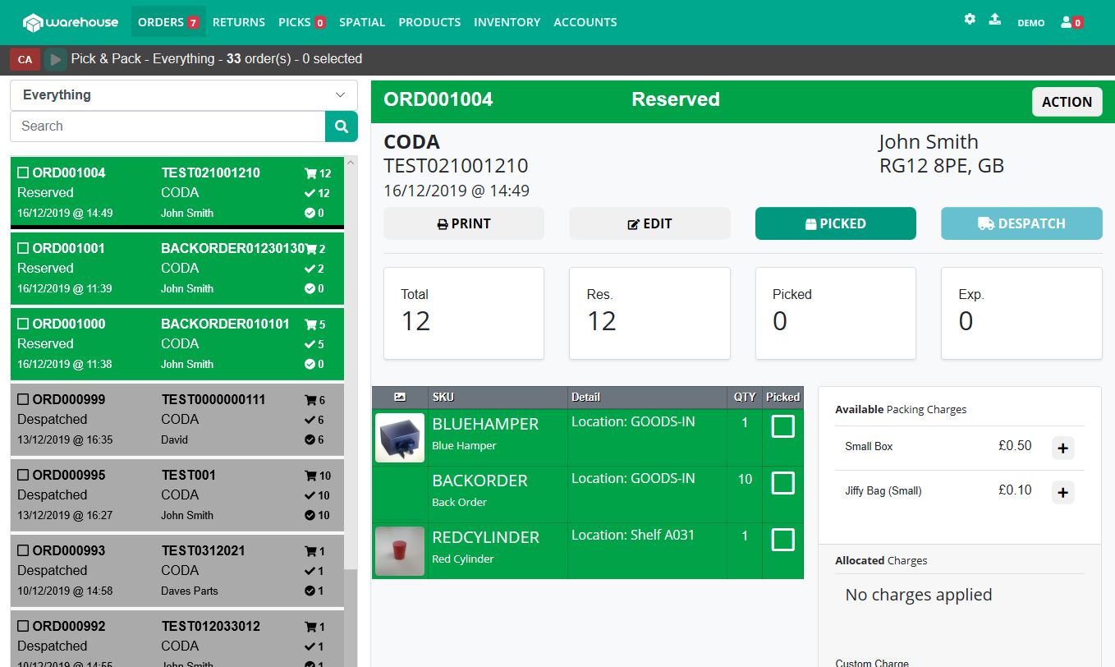
Task: Add Small Box packing charge
Action: [x=1062, y=448]
